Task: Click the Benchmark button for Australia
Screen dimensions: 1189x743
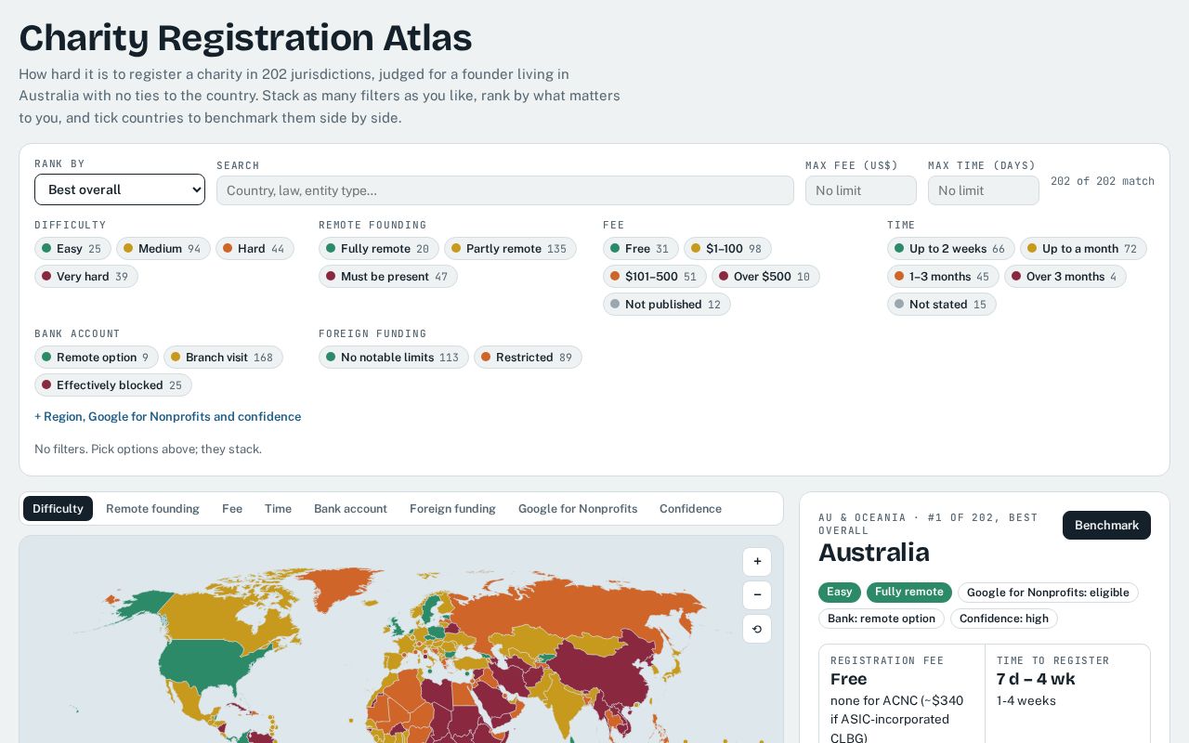Action: 1106,525
